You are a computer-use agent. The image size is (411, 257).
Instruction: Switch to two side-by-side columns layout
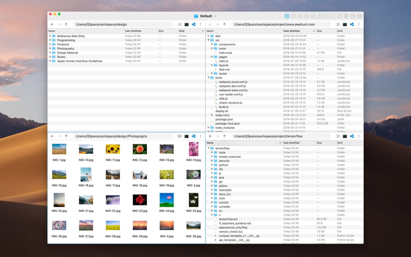click(294, 16)
